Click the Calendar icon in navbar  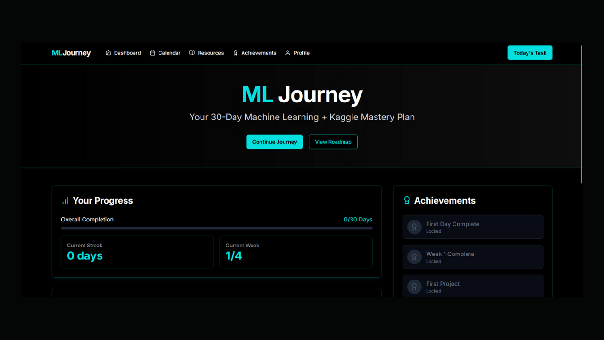[x=152, y=53]
